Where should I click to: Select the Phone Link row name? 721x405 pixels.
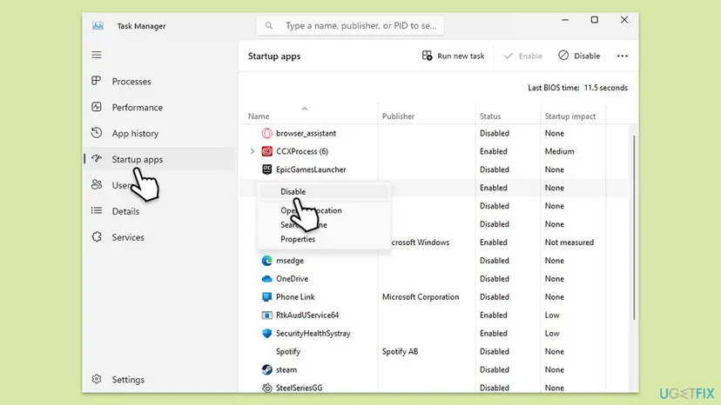tap(295, 296)
